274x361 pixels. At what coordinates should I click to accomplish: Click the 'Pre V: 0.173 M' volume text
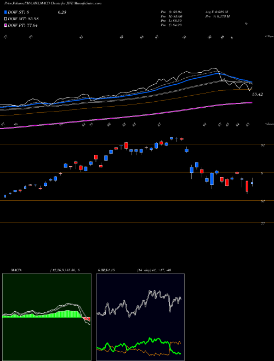coord(218,16)
